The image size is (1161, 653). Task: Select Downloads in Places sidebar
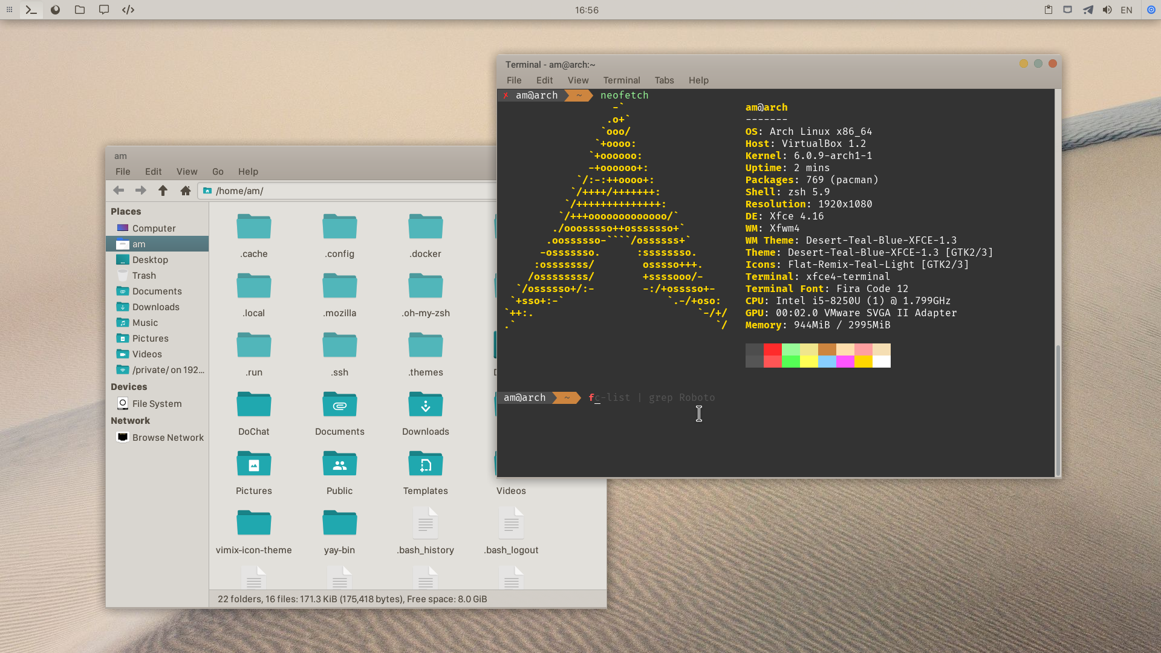pos(157,307)
